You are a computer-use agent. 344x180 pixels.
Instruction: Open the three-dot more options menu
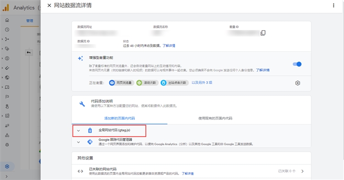point(333,5)
